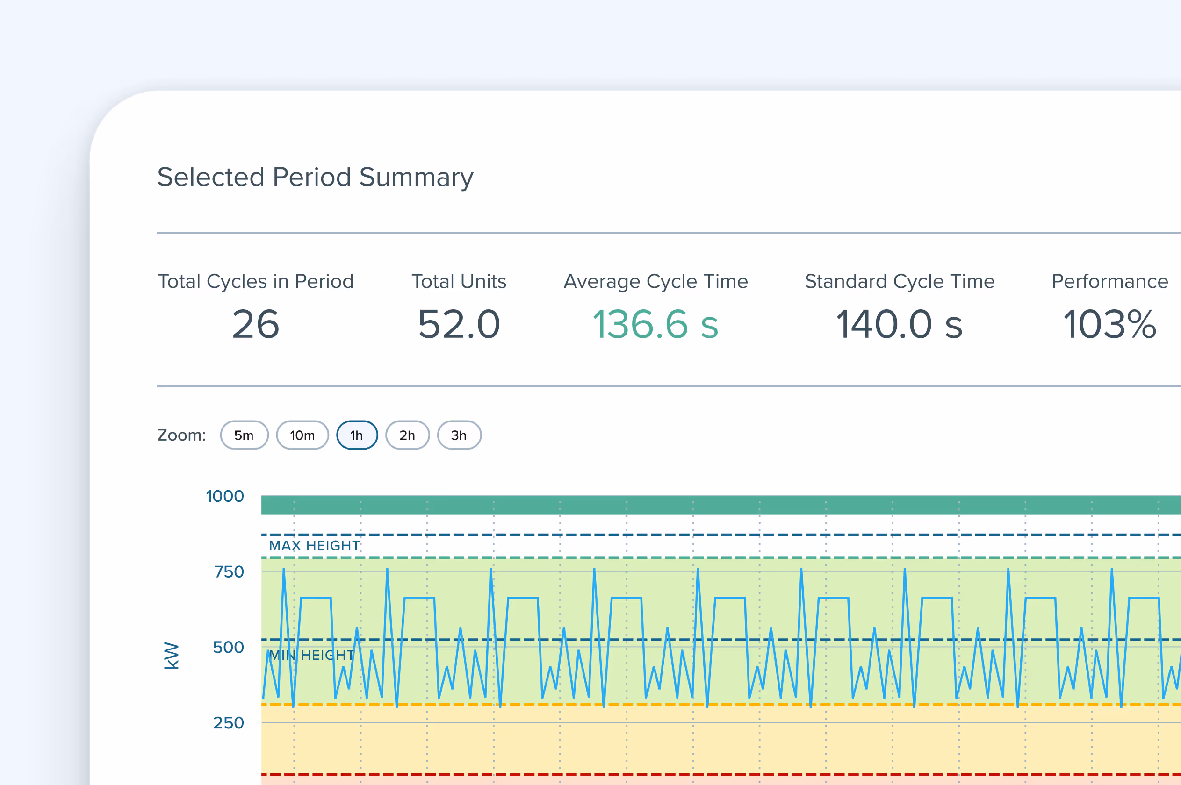Click the MAX HEIGHT threshold label
The height and width of the screenshot is (785, 1181).
pyautogui.click(x=315, y=546)
